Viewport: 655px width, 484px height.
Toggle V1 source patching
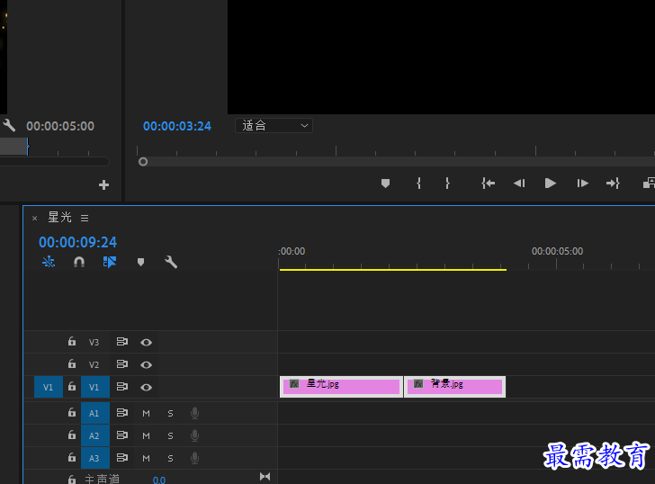tap(48, 387)
